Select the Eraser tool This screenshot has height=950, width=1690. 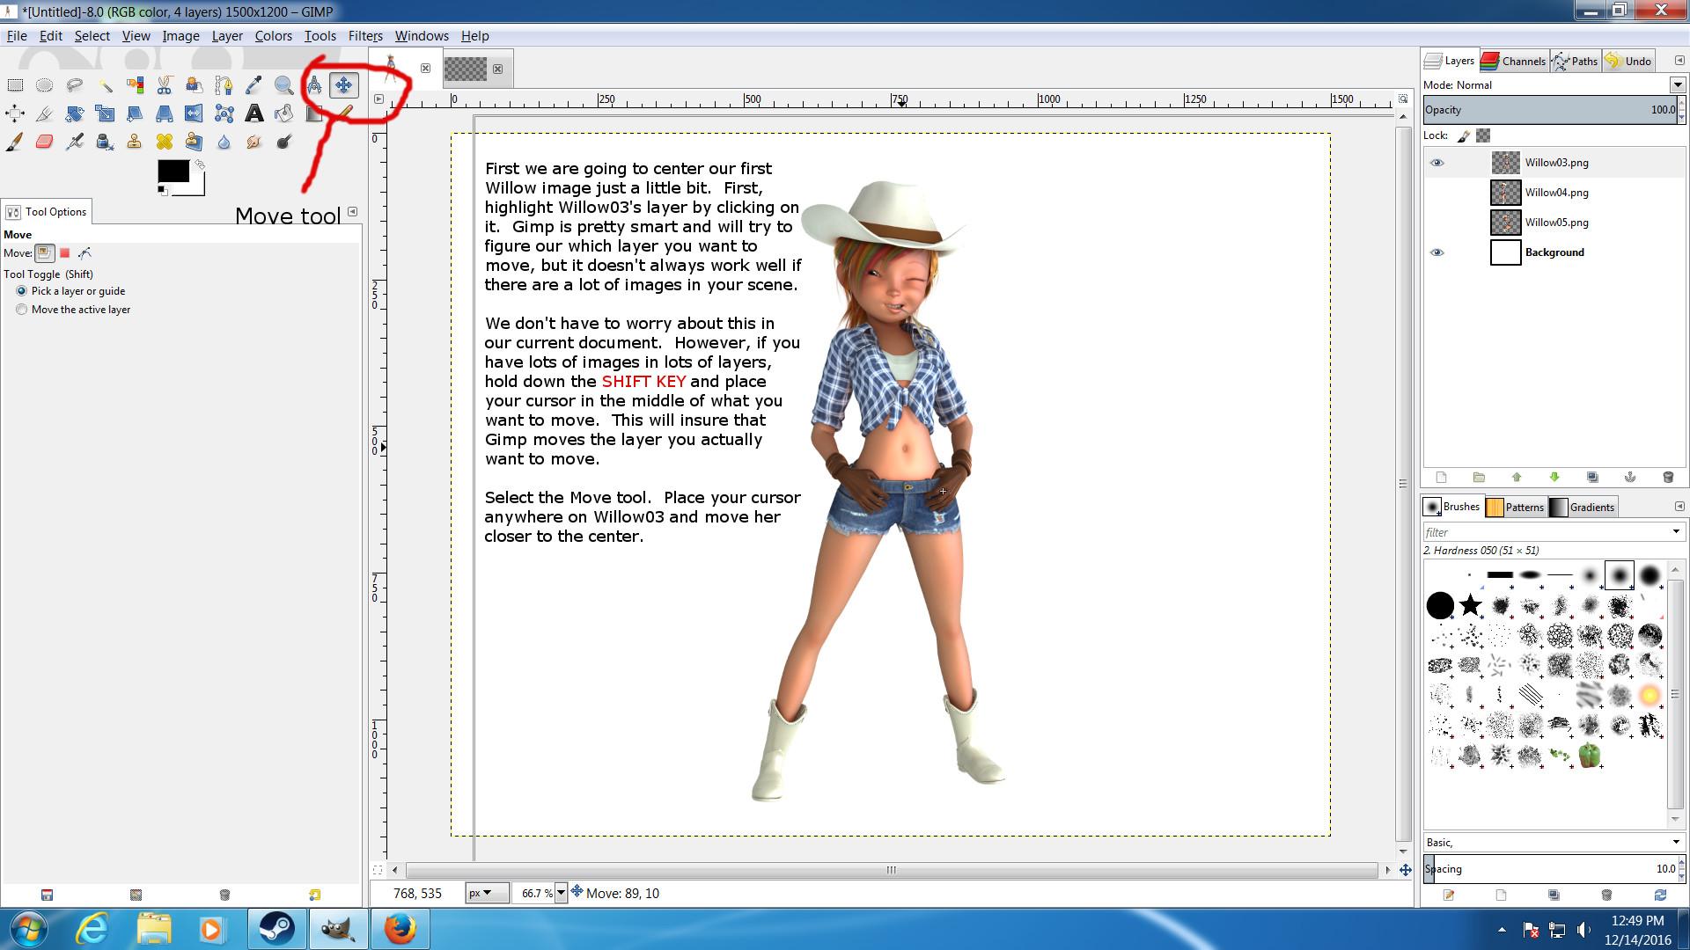pos(45,142)
